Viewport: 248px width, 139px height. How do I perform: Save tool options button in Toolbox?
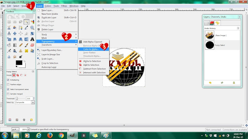click(x=10, y=120)
